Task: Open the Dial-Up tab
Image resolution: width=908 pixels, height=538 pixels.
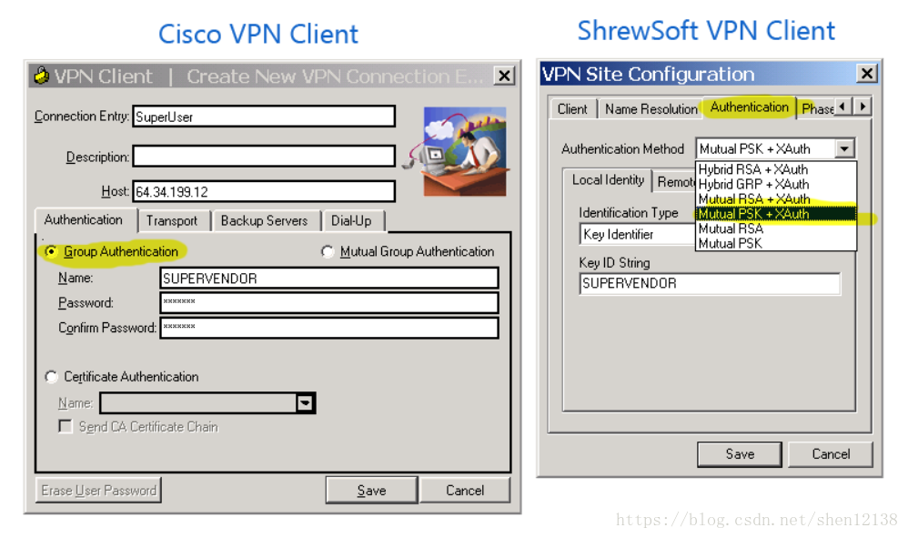Action: (351, 220)
